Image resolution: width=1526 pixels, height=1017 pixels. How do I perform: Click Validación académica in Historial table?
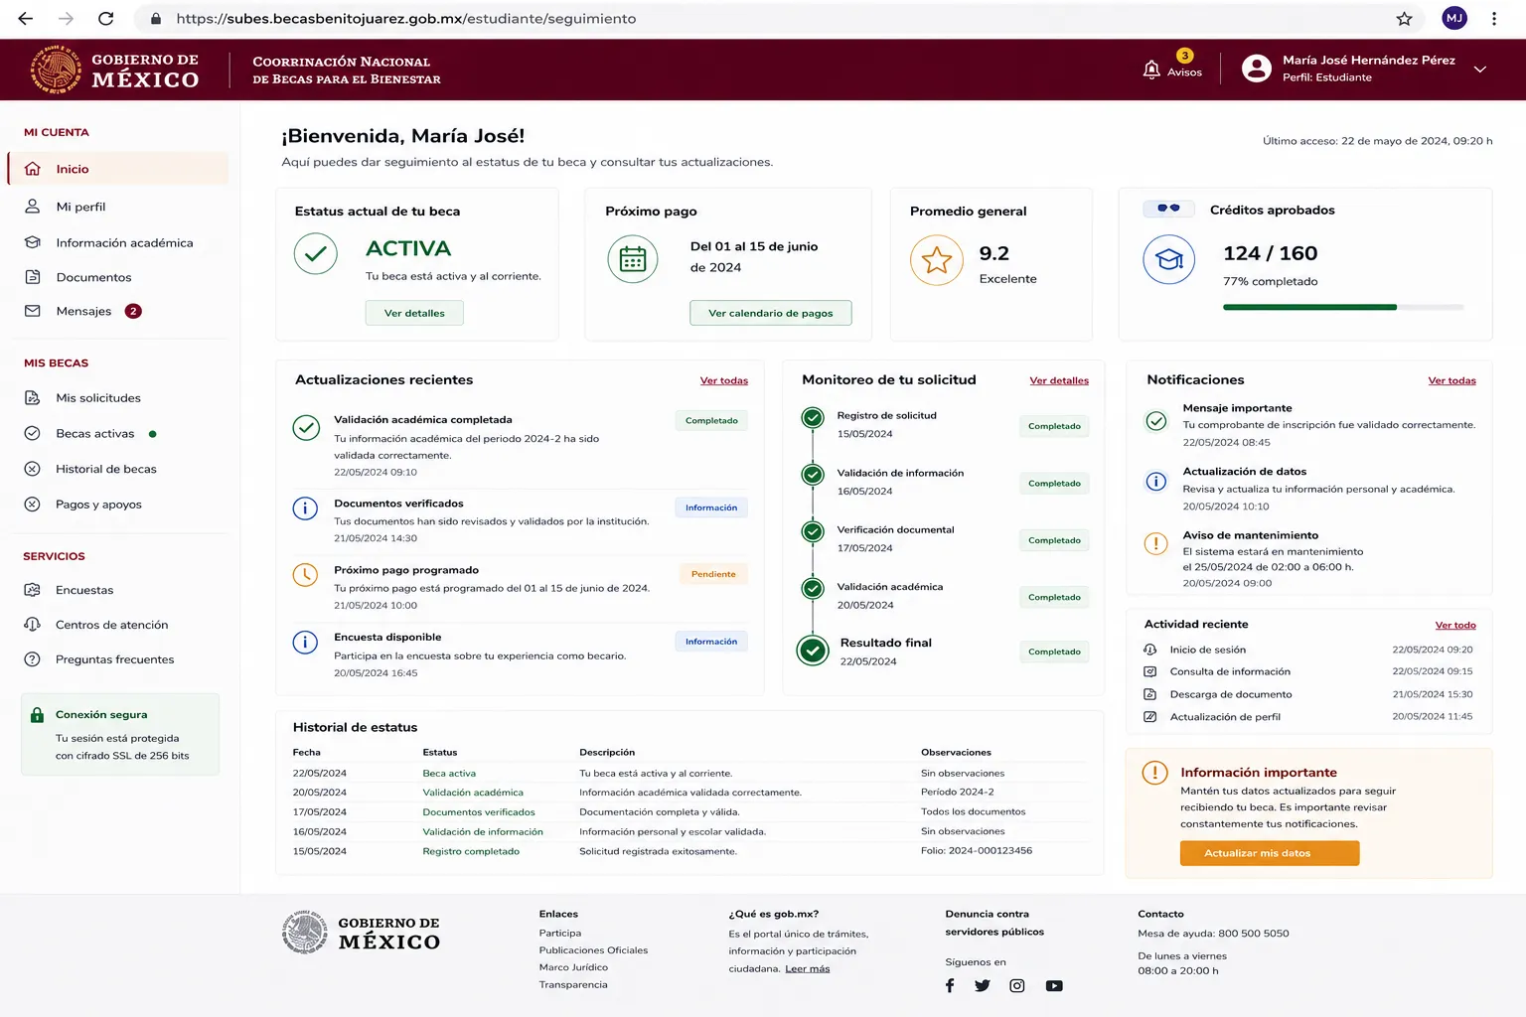pos(473,793)
